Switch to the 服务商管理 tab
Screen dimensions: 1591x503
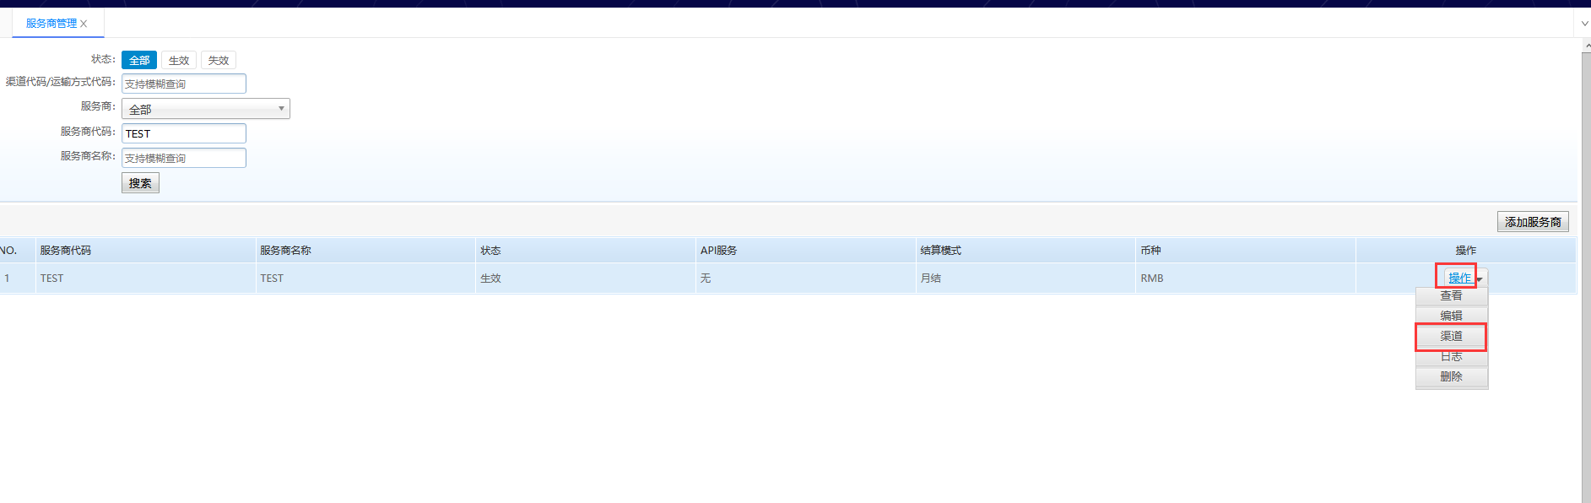click(51, 24)
